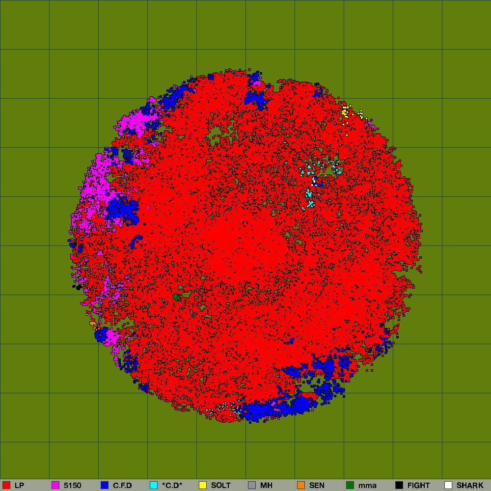The height and width of the screenshot is (491, 491).
Task: Click the blue C.F.D legend swatch
Action: click(105, 485)
